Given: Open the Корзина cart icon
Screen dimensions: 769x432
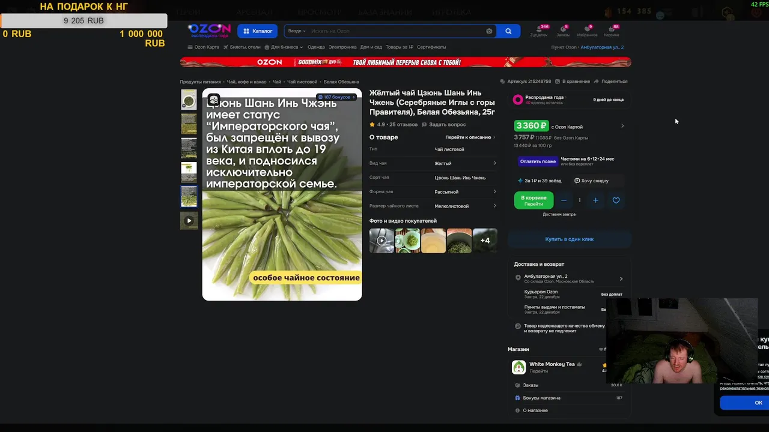Looking at the screenshot, I should coord(612,31).
